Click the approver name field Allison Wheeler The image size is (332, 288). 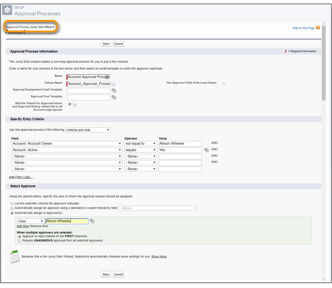[x=67, y=221]
